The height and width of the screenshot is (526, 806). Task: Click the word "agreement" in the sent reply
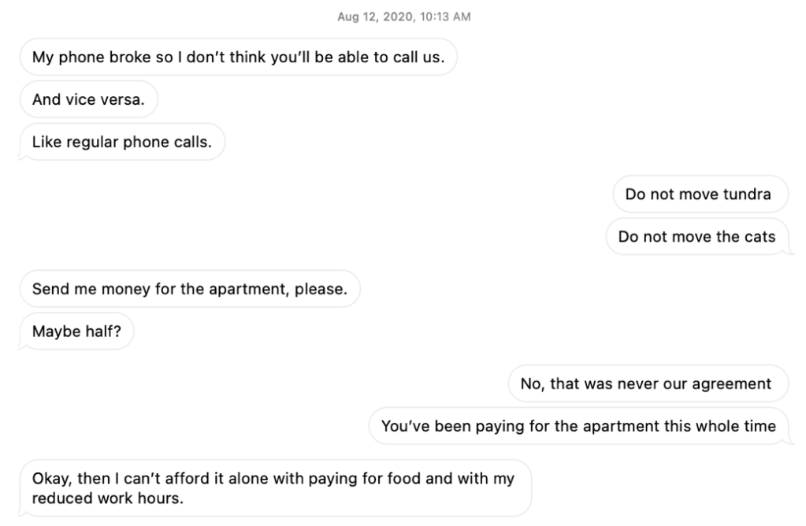point(738,383)
